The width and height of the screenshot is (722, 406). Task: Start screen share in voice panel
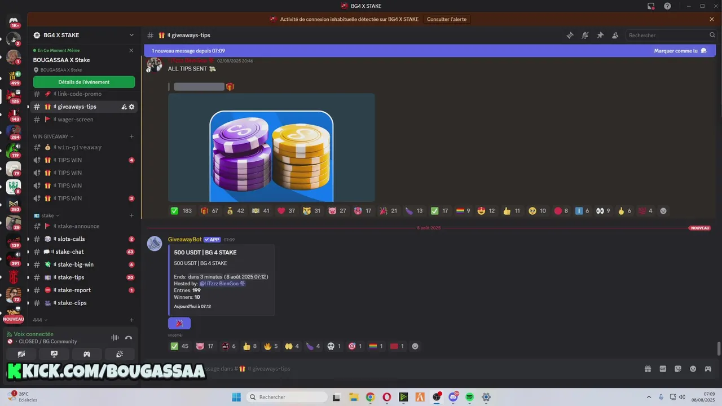click(54, 354)
